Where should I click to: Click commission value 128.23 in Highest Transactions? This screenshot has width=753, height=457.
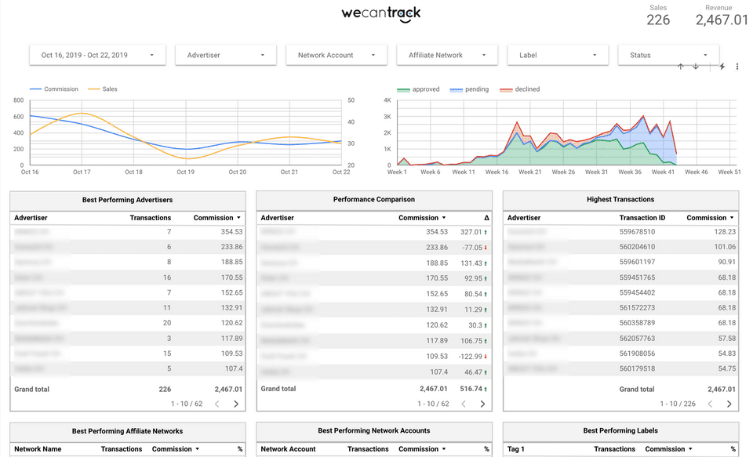pos(725,231)
